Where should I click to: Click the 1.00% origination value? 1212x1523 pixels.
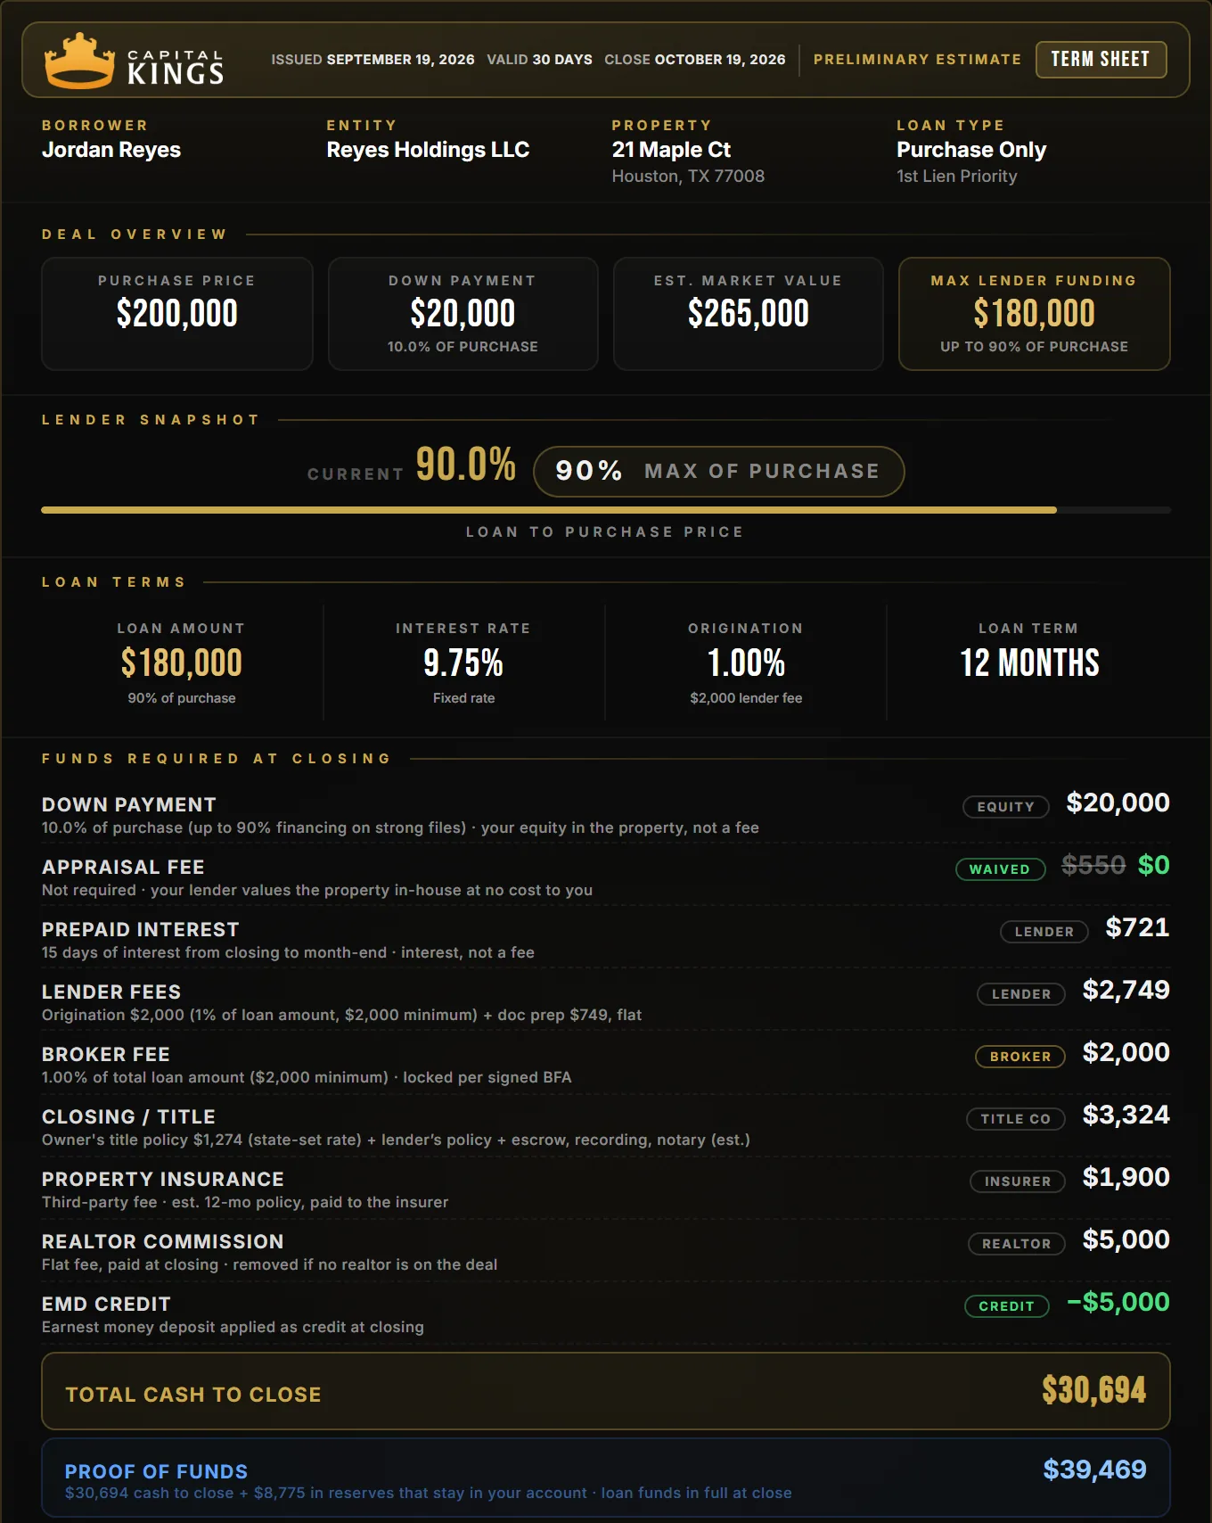(746, 663)
